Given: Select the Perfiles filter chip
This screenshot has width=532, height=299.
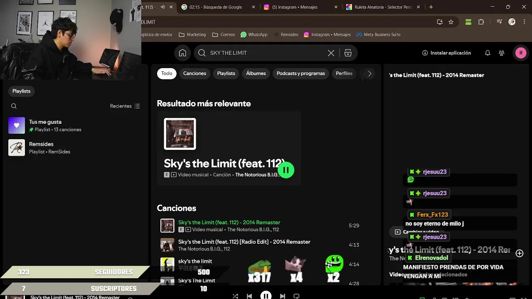Looking at the screenshot, I should (x=344, y=74).
